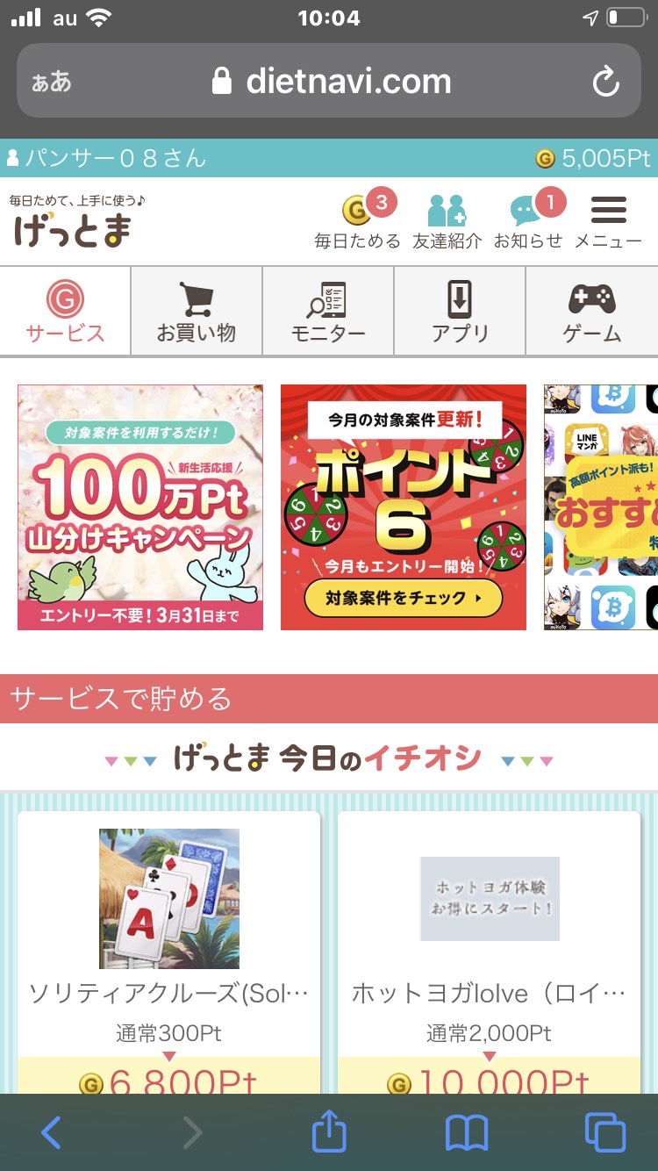This screenshot has height=1171, width=658.
Task: Tap the Safari share icon
Action: (329, 1132)
